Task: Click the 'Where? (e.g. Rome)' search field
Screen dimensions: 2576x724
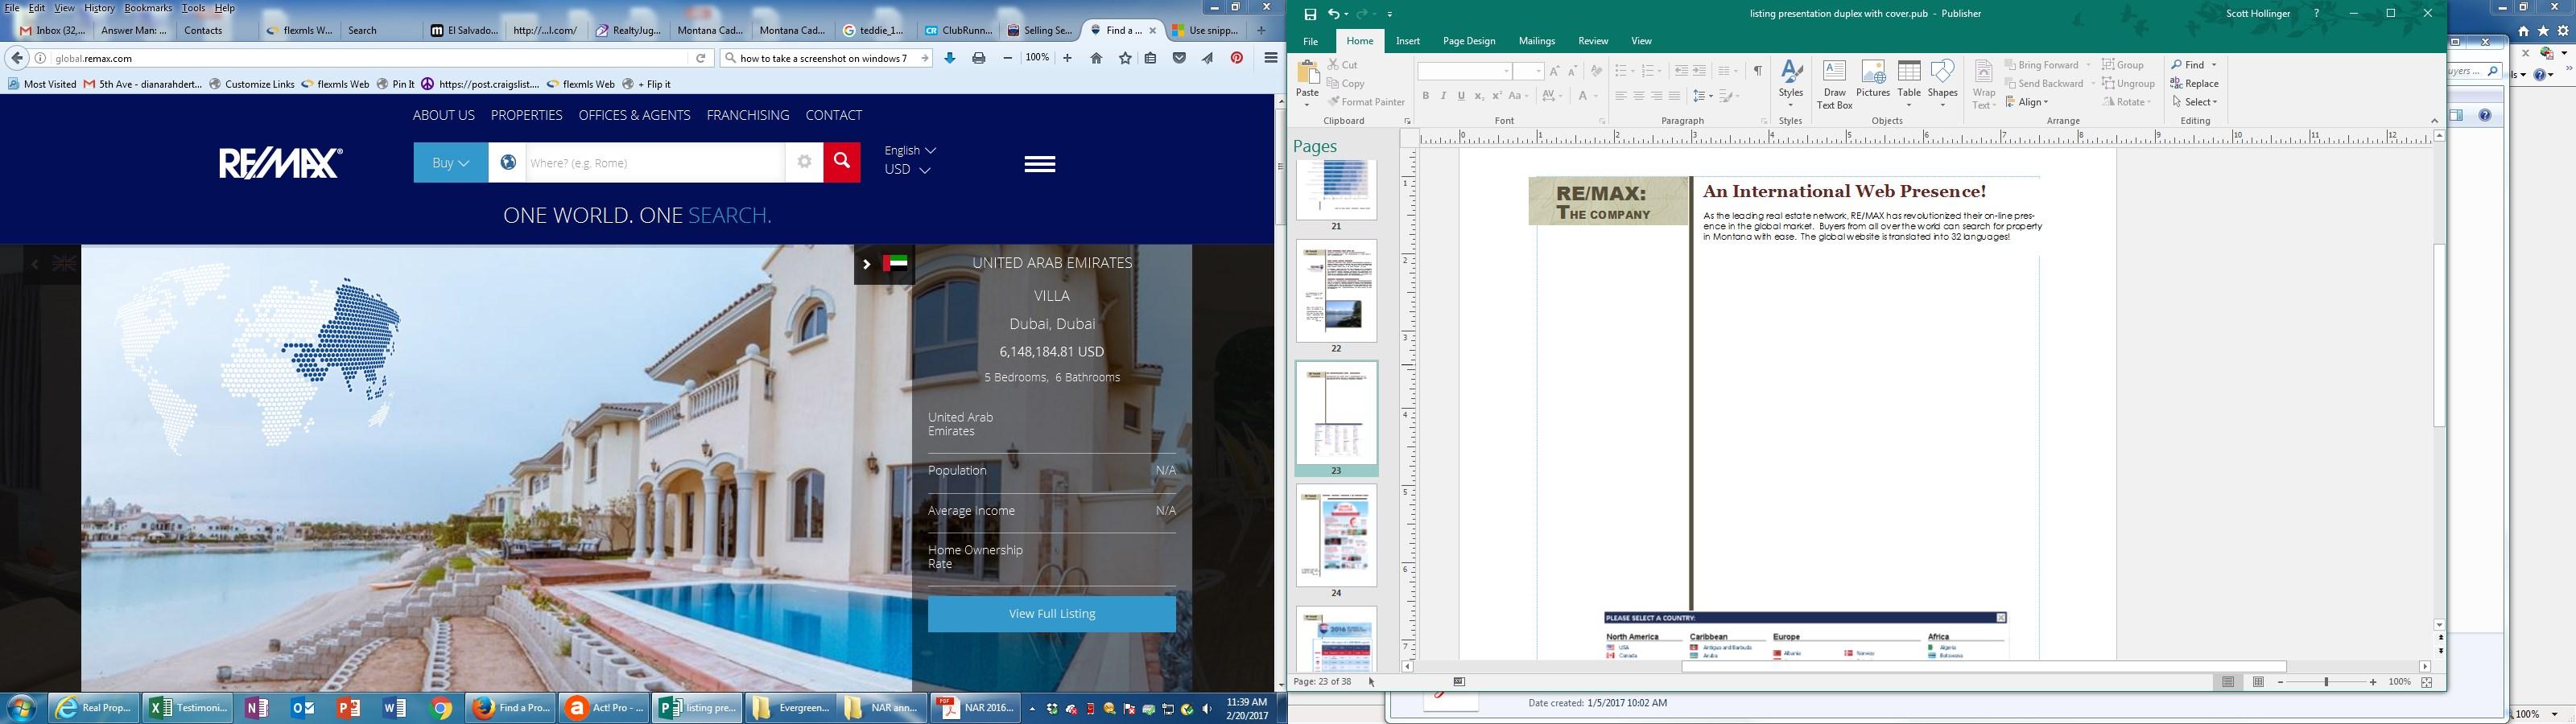Action: [654, 162]
